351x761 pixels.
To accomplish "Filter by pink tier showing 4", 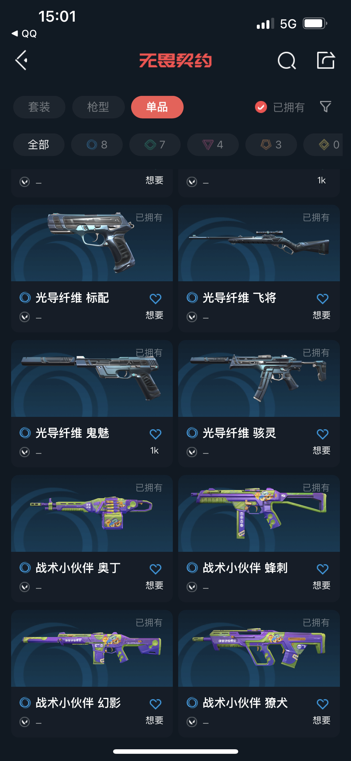I will 213,145.
